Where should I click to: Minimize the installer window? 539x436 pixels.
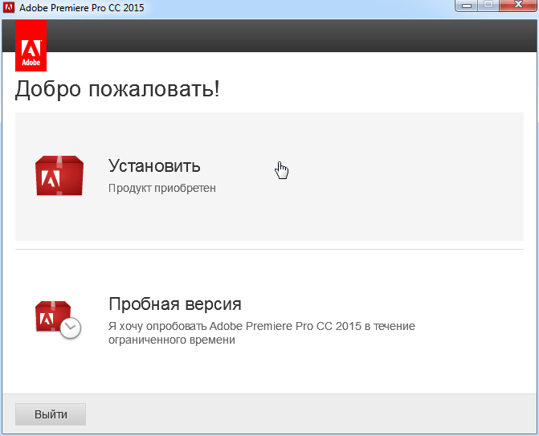[466, 7]
